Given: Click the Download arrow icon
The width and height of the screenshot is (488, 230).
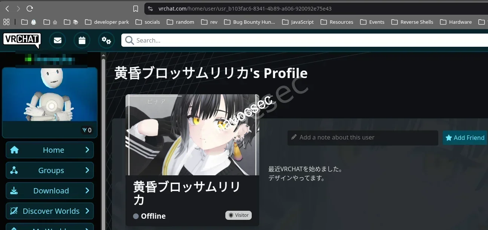Looking at the screenshot, I should (x=14, y=190).
